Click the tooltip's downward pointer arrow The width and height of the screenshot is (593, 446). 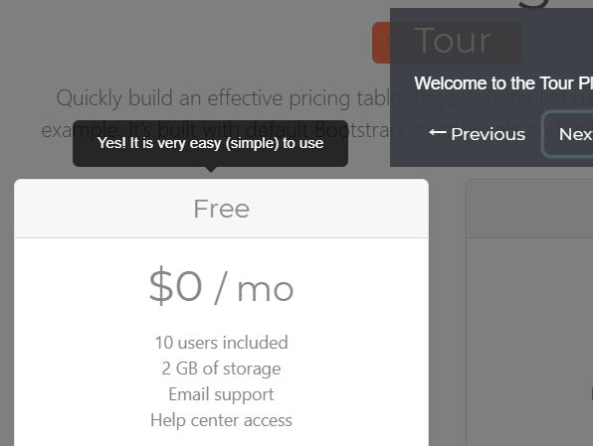[211, 169]
